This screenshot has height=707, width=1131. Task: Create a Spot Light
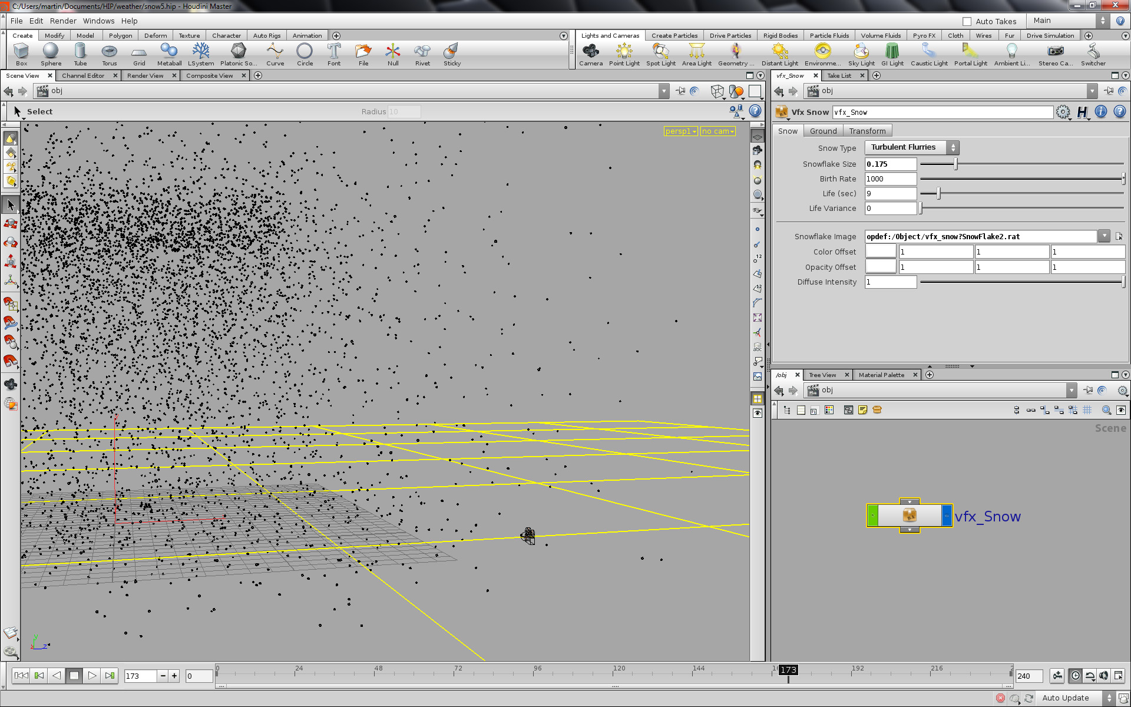coord(661,54)
